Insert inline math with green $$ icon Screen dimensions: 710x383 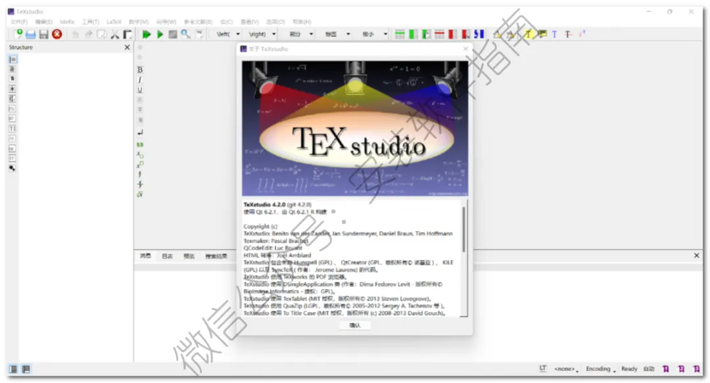pos(140,145)
